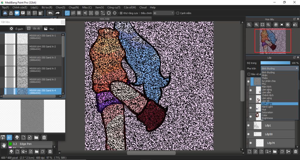Select the Hand tool icon

4,145
